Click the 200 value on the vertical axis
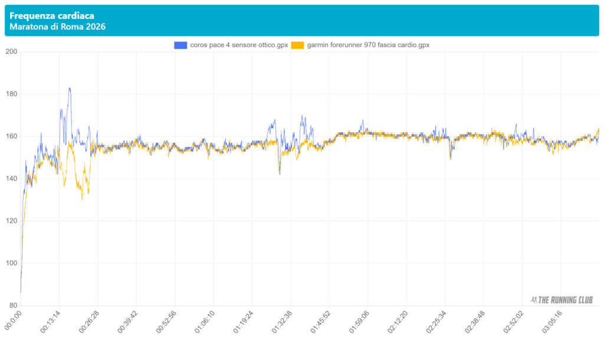This screenshot has height=340, width=604. (11, 52)
